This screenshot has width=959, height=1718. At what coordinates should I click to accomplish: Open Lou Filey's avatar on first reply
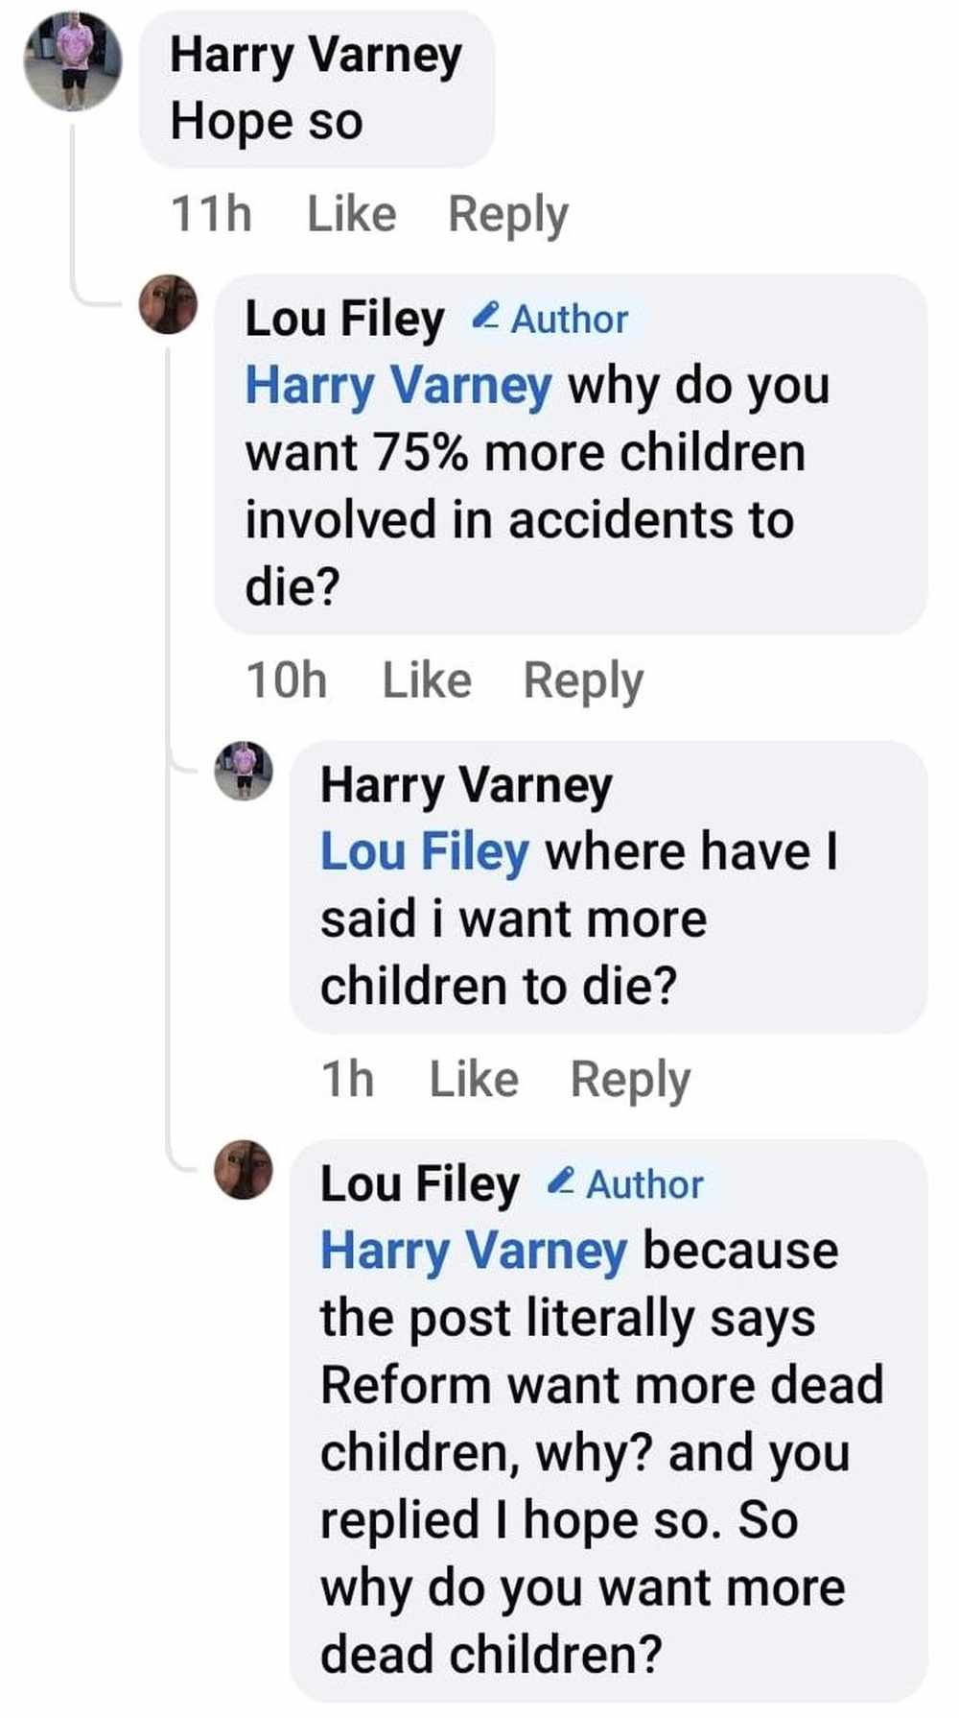pyautogui.click(x=169, y=304)
